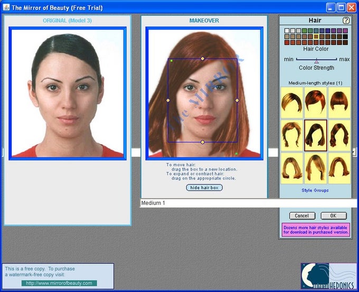Click the Medium-length styles (1) label
Screen dimensions: 359x292
pos(316,83)
